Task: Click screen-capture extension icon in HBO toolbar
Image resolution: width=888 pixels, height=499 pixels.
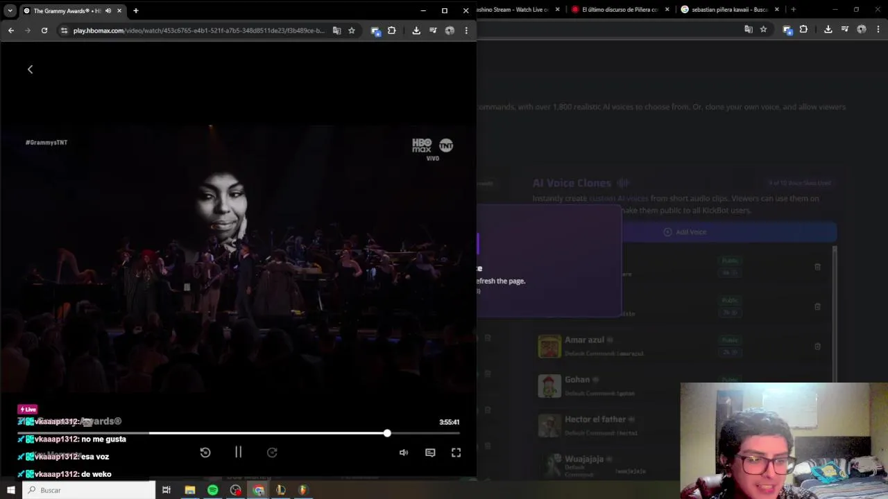Action: (375, 30)
